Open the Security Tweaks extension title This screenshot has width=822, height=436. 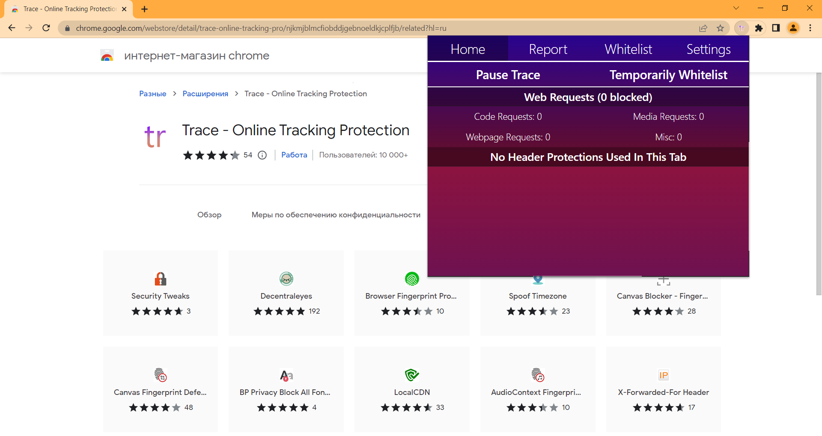[161, 296]
